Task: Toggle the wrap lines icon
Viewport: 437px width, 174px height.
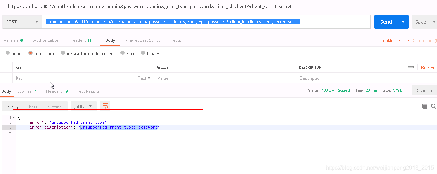Action: click(x=105, y=106)
